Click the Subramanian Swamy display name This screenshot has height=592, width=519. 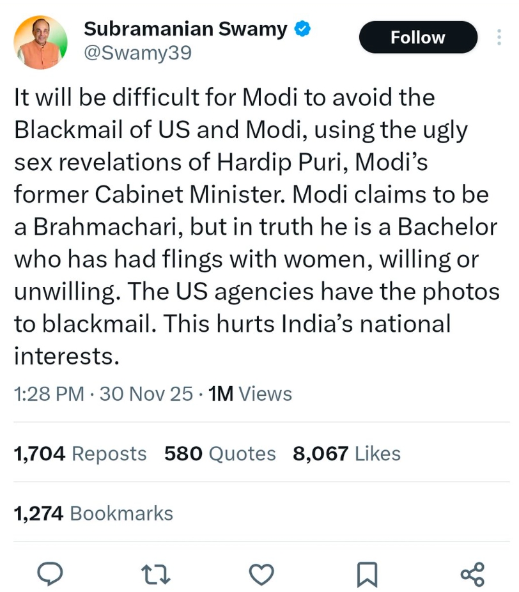185,29
